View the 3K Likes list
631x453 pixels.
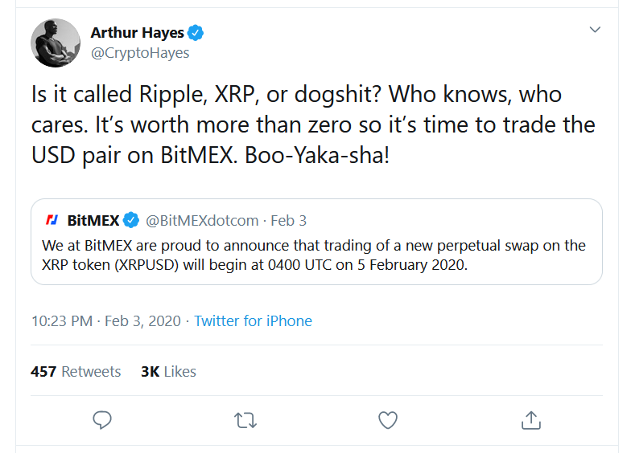[x=168, y=372]
